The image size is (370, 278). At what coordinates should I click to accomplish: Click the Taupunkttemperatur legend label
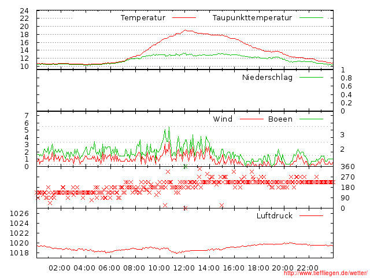(252, 18)
